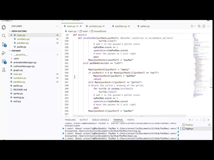214x160 pixels.
Task: Expand the __pycache__ folder
Action: point(20,55)
